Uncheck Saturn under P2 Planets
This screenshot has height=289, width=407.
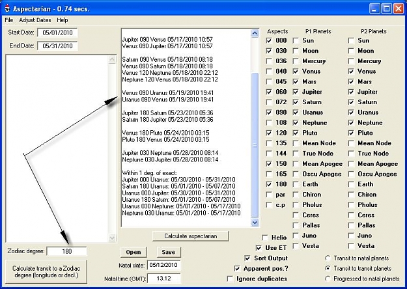tap(351, 102)
